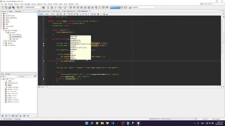The width and height of the screenshot is (225, 126).
Task: Open Debug Project dropdown arrow
Action: pos(63,7)
